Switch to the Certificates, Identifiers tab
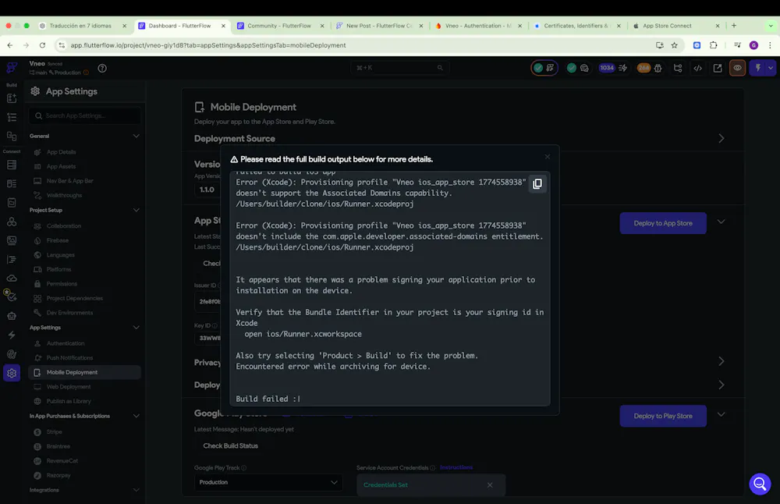780x504 pixels. (x=577, y=26)
